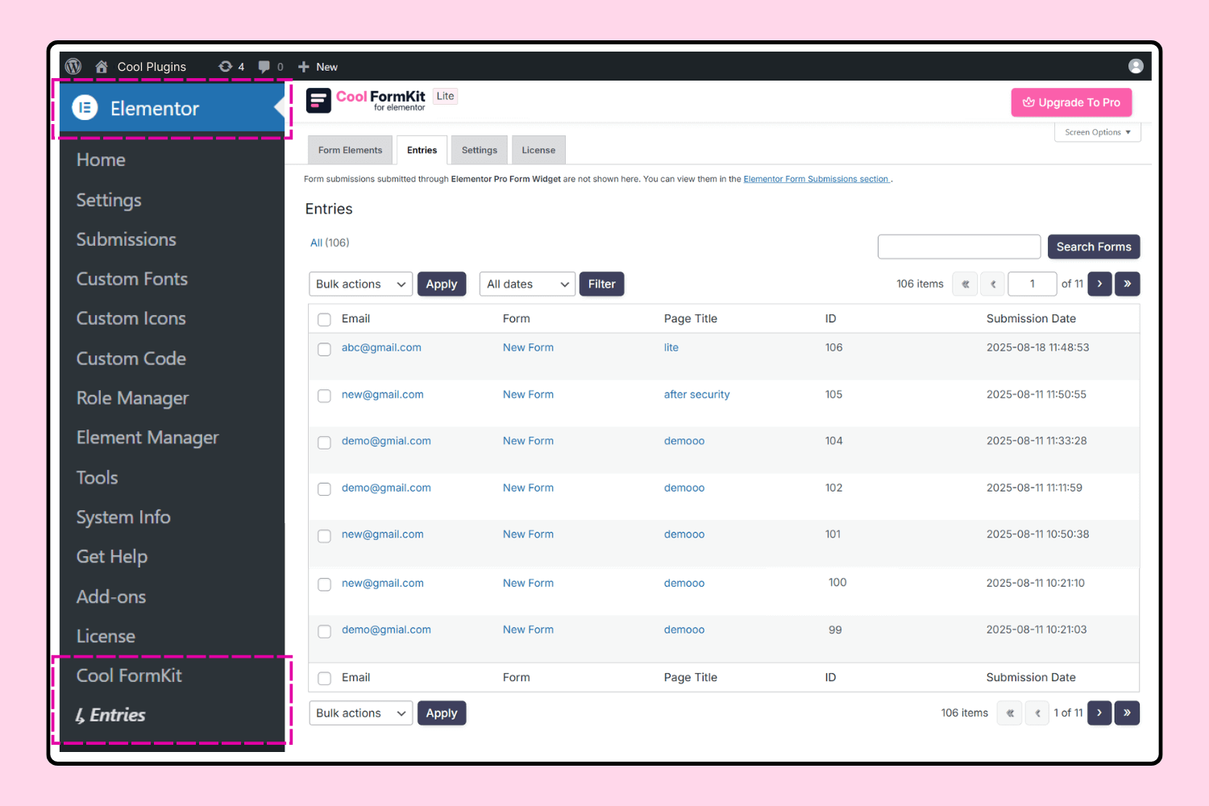
Task: Check the entry from abc@gmail.com
Action: point(324,349)
